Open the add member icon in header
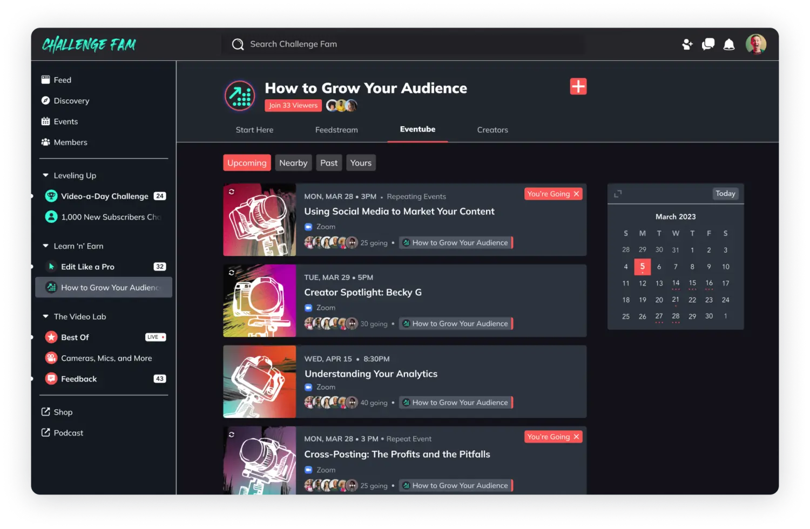 tap(687, 44)
